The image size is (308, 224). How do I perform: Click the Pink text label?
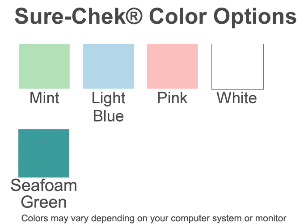tap(172, 98)
